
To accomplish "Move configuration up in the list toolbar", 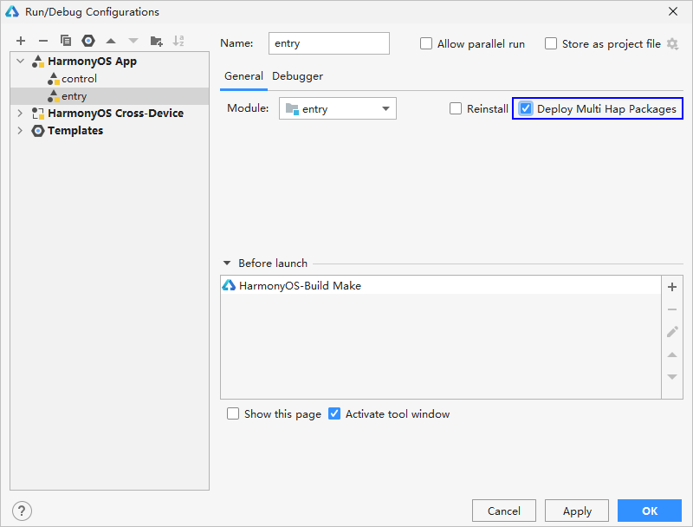I will tap(111, 41).
